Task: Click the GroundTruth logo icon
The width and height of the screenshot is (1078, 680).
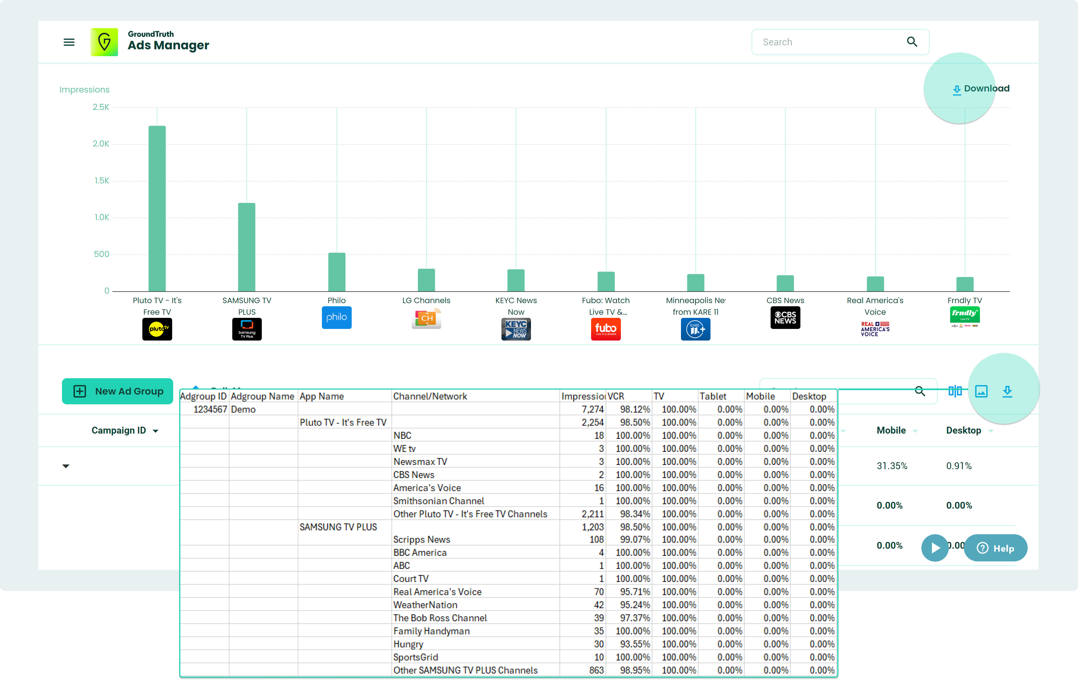Action: (x=104, y=42)
